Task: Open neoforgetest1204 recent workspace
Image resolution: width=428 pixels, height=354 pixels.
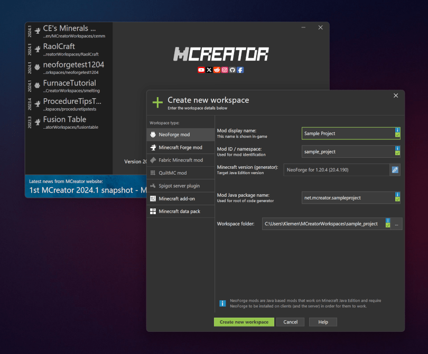Action: pyautogui.click(x=69, y=68)
